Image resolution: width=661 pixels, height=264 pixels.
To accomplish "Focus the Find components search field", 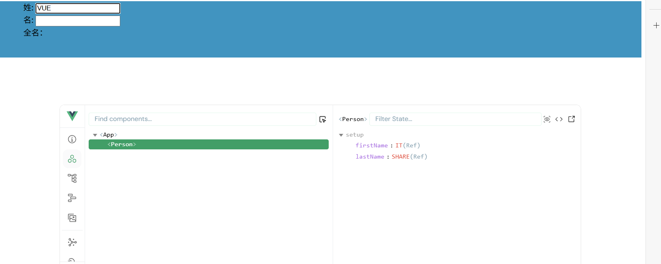I will 202,119.
